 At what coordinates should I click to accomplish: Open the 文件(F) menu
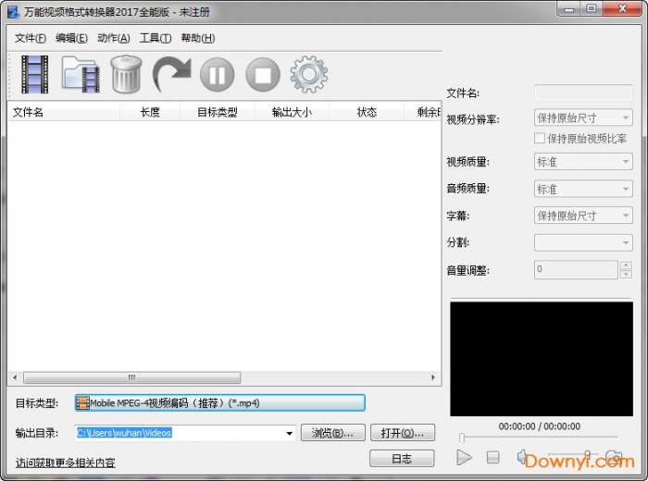(31, 38)
